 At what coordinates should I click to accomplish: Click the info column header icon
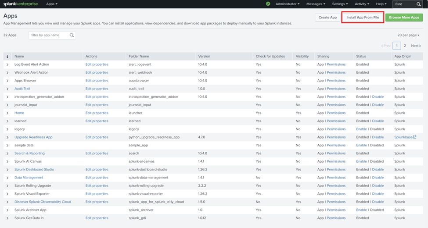tap(7, 57)
